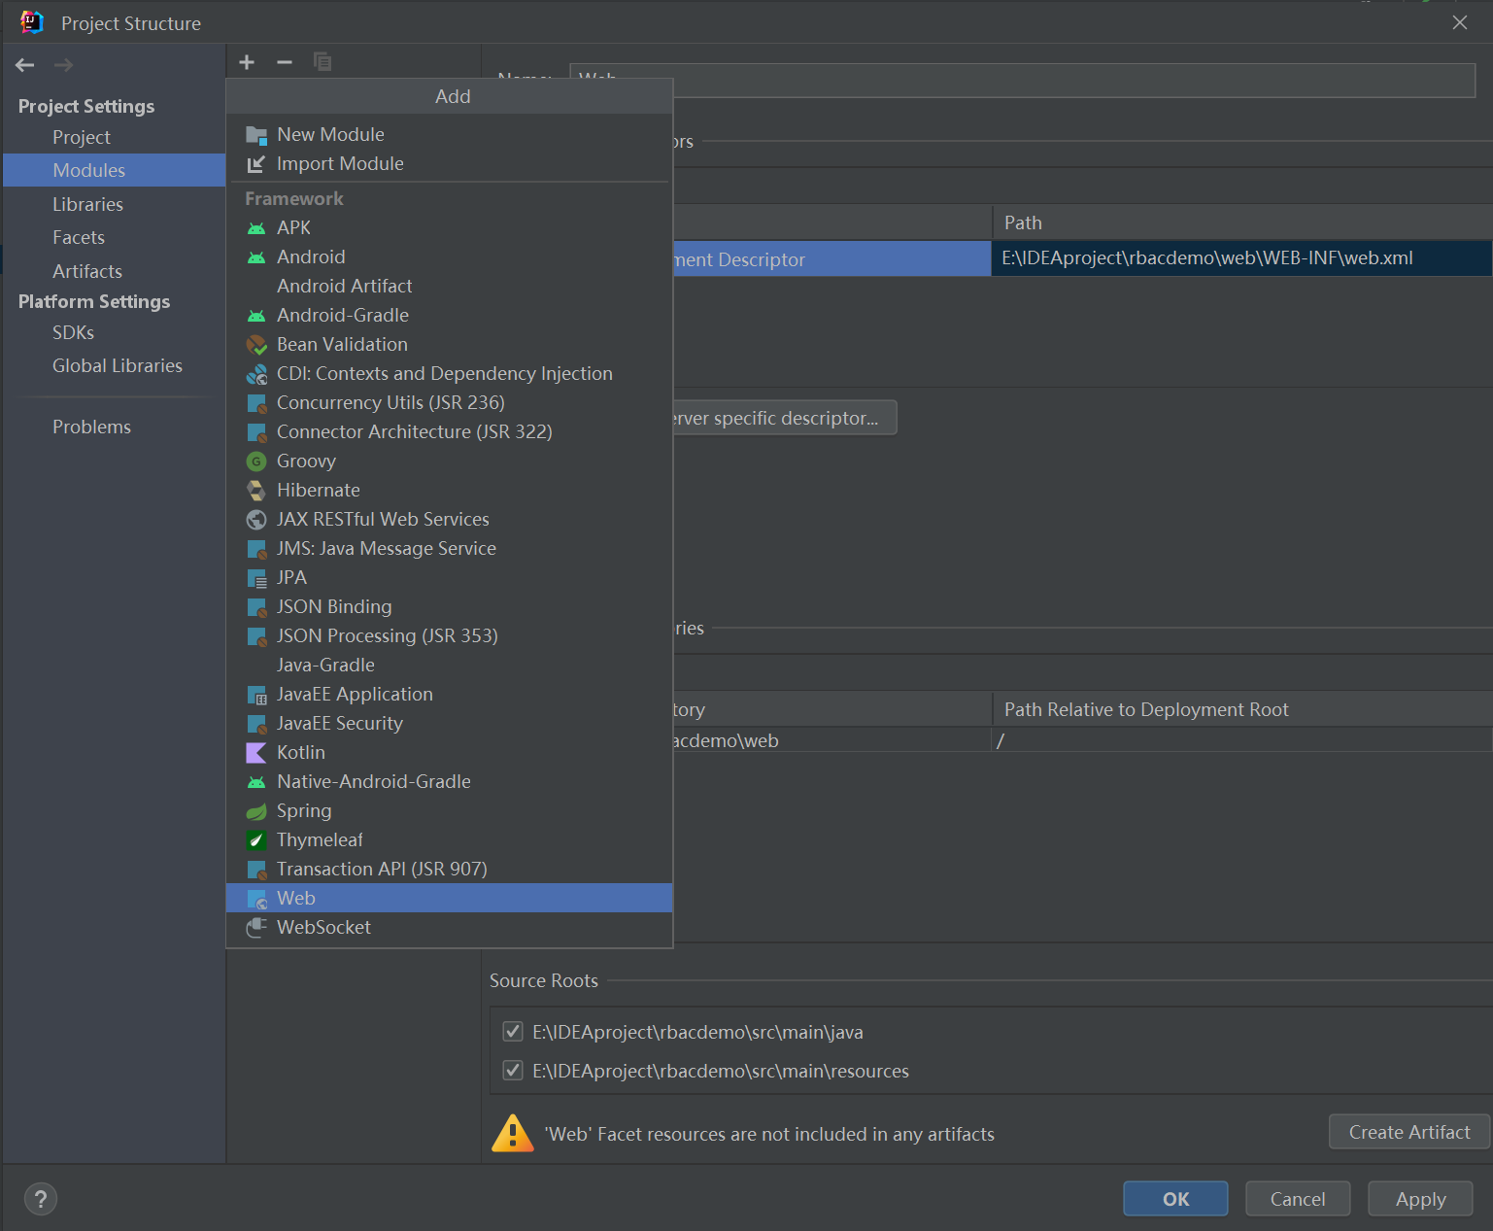The height and width of the screenshot is (1231, 1493).
Task: Select Connector Architecture (JSR 322)
Action: click(450, 432)
